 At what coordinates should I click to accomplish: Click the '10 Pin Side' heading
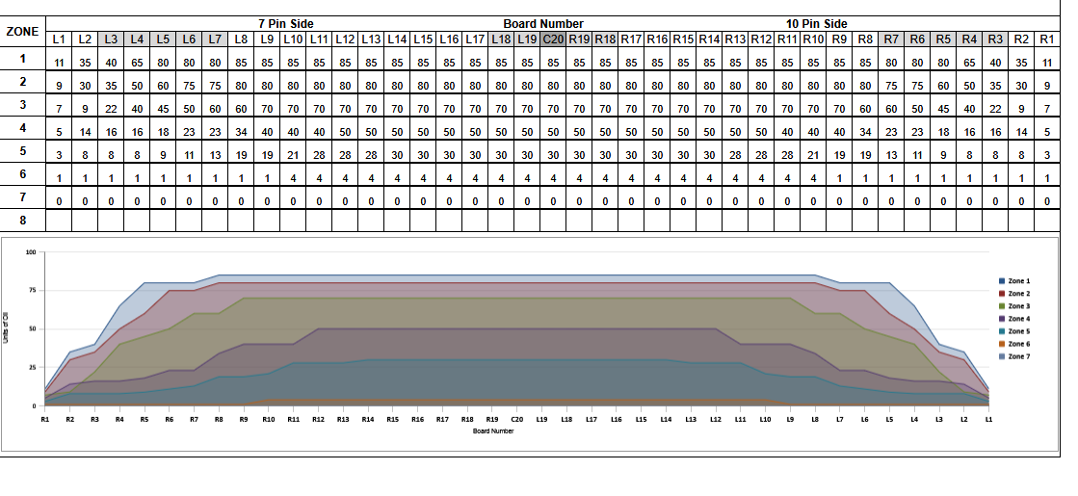point(817,24)
